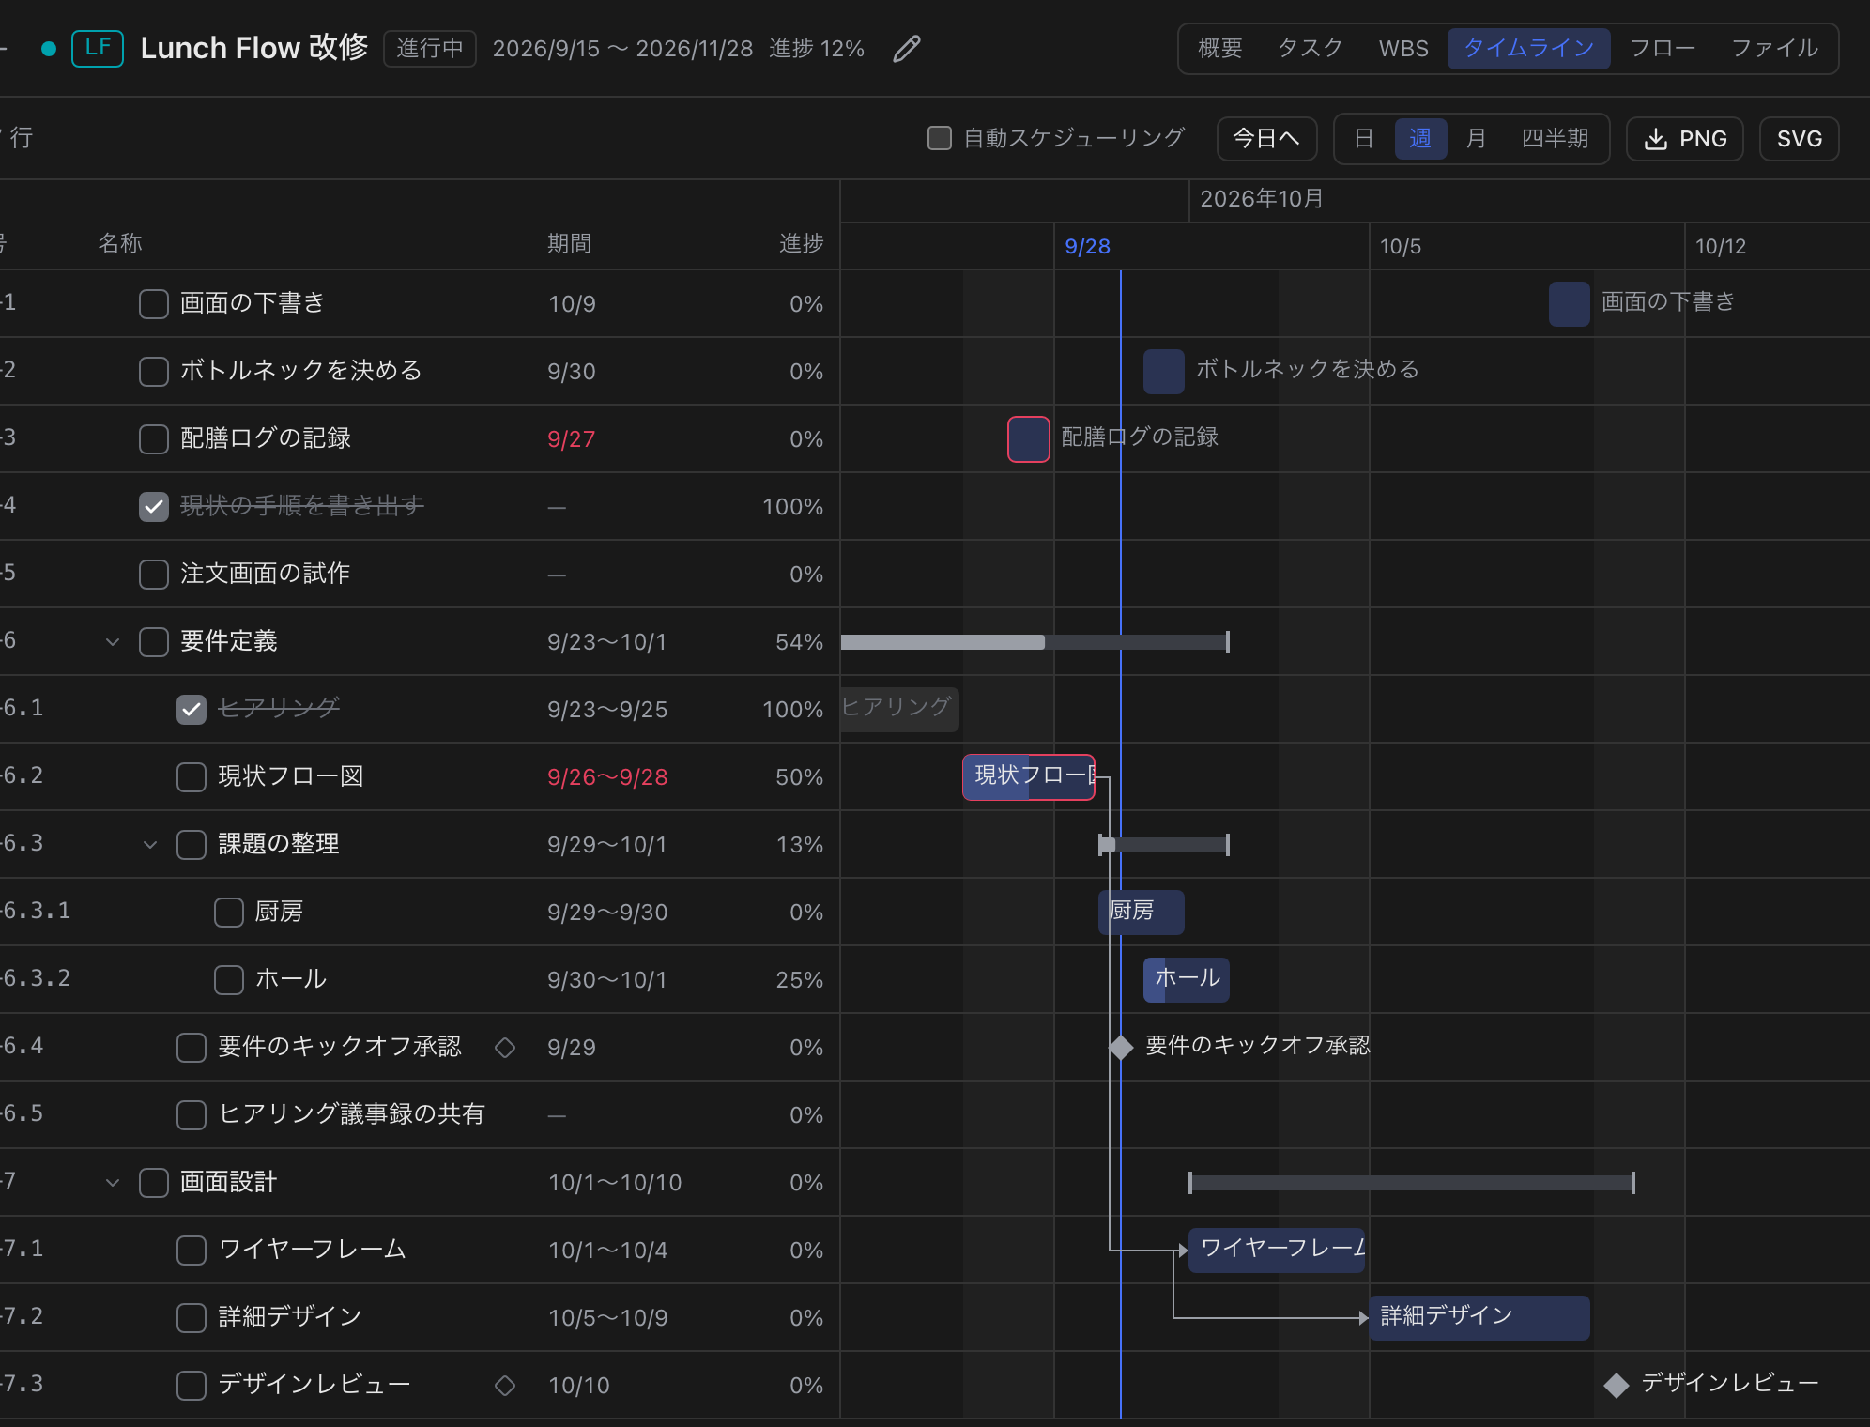1870x1427 pixels.
Task: Open the タスク tab
Action: pyautogui.click(x=1311, y=49)
